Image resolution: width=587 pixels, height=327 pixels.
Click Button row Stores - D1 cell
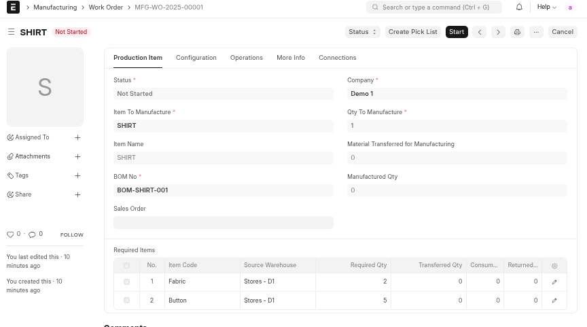(278, 300)
